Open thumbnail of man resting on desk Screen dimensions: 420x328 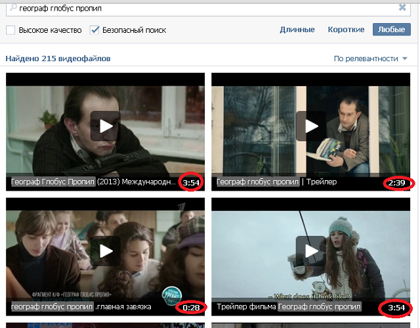pyautogui.click(x=105, y=131)
